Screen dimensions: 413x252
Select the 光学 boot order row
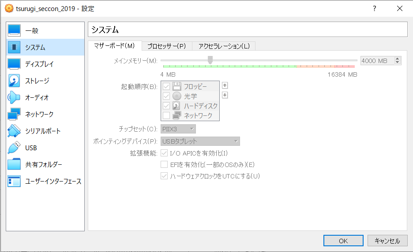click(x=190, y=96)
